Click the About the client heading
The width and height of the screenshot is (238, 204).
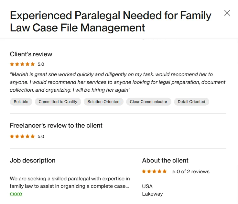click(x=165, y=160)
